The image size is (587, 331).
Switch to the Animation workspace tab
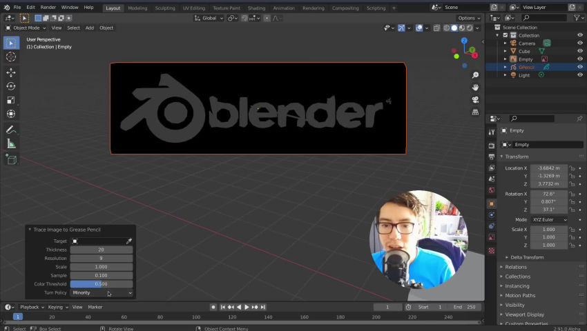(284, 8)
